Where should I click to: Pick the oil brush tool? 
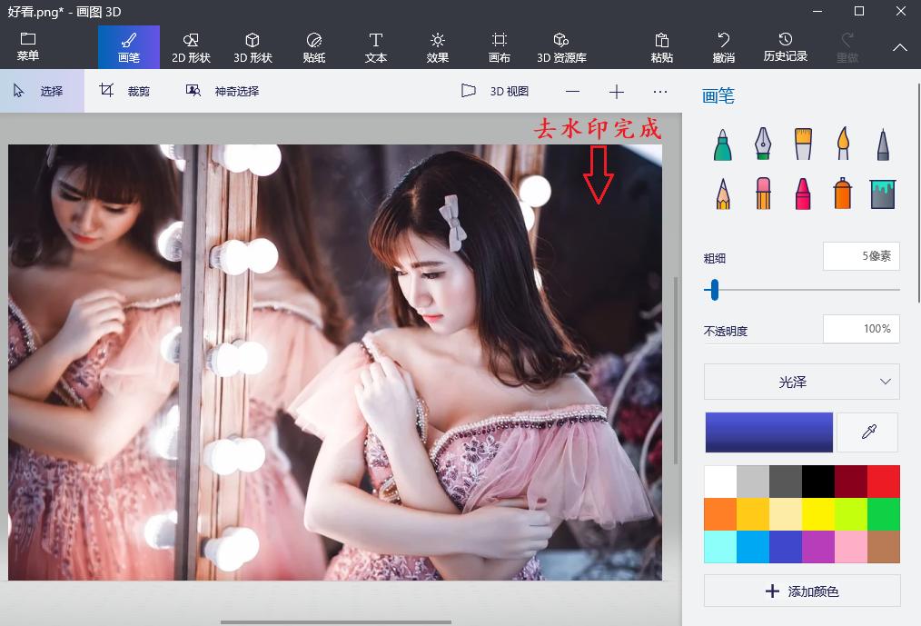point(802,144)
